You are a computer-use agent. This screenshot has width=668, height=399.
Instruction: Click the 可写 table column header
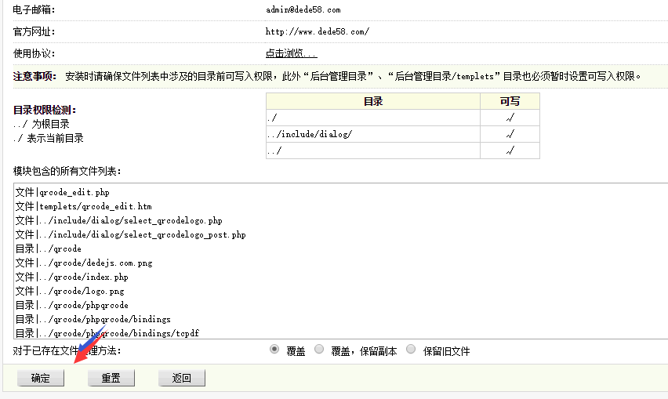(510, 101)
